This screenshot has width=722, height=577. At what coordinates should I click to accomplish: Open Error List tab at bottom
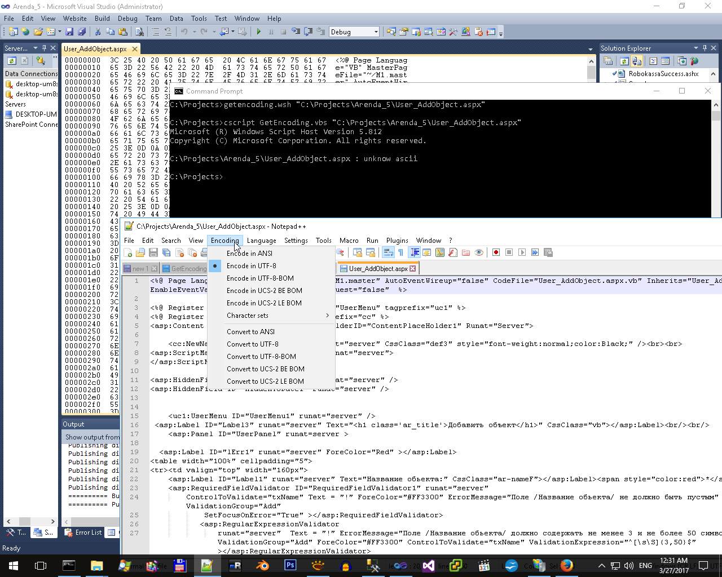pos(83,532)
